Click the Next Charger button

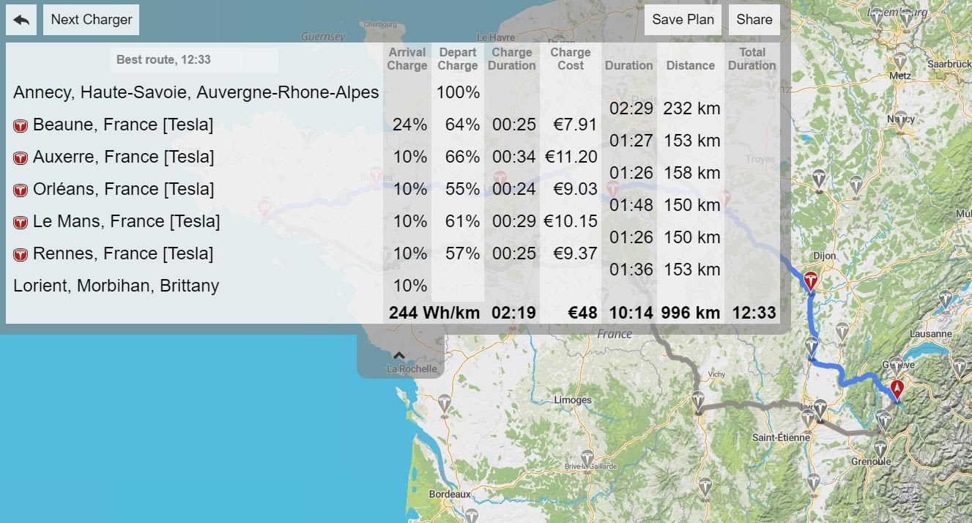click(92, 20)
